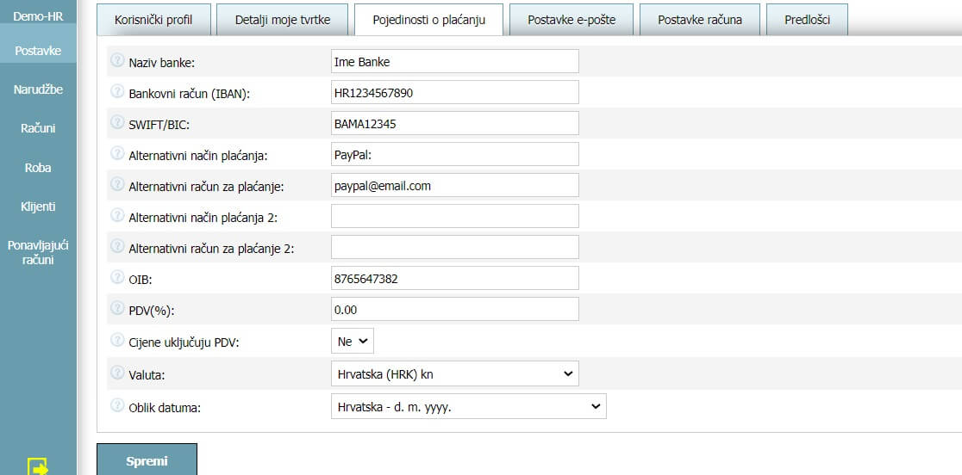The width and height of the screenshot is (962, 475).
Task: Click the help icon next to OIB
Action: (x=117, y=277)
